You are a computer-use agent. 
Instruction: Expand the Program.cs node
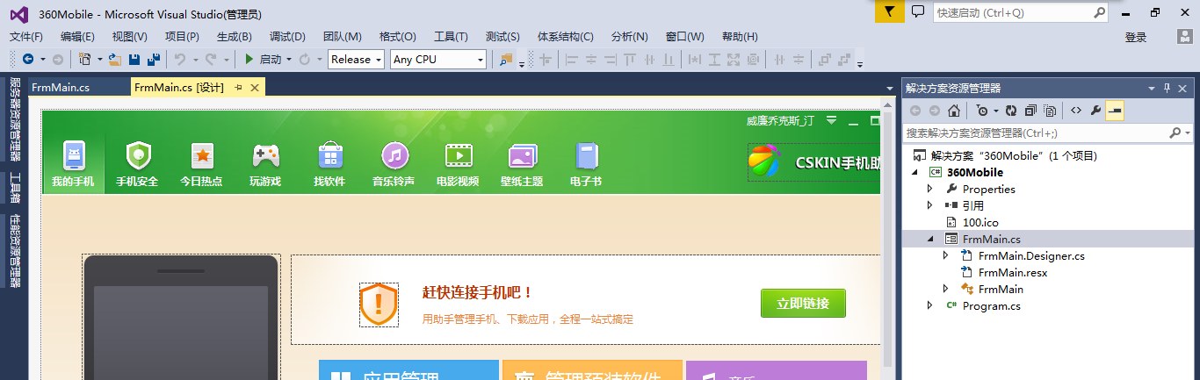point(930,305)
